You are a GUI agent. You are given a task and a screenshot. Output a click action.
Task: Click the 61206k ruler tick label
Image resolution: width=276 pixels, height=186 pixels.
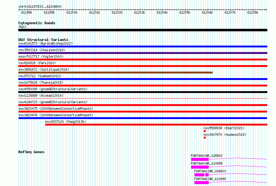click(207, 12)
